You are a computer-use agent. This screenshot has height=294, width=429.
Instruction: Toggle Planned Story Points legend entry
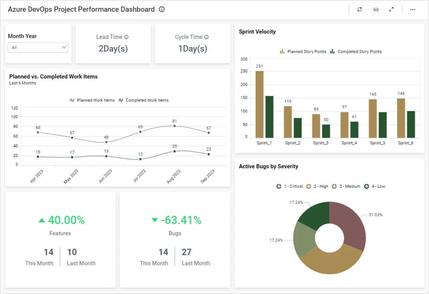pyautogui.click(x=303, y=52)
